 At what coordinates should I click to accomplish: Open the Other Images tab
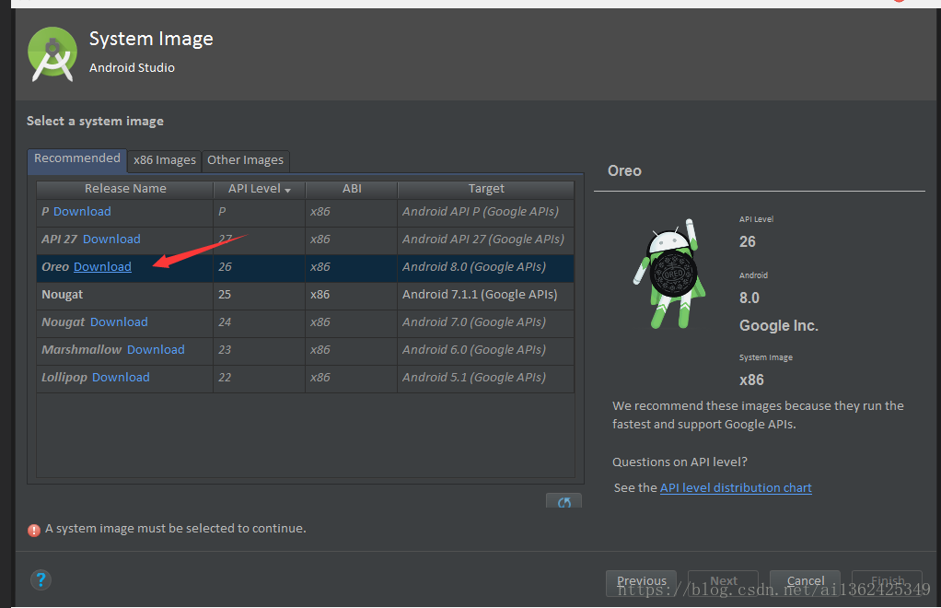point(246,160)
